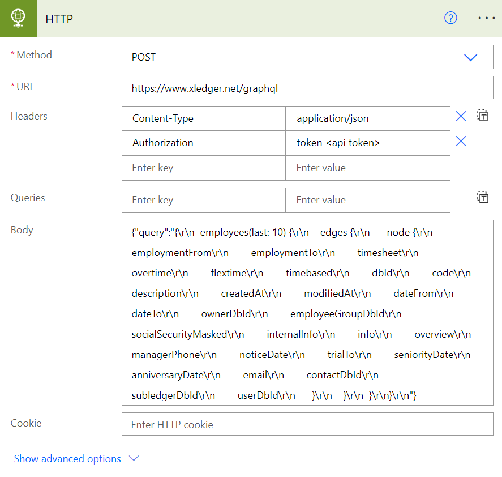Open the help question mark icon
502x477 pixels.
tap(450, 18)
